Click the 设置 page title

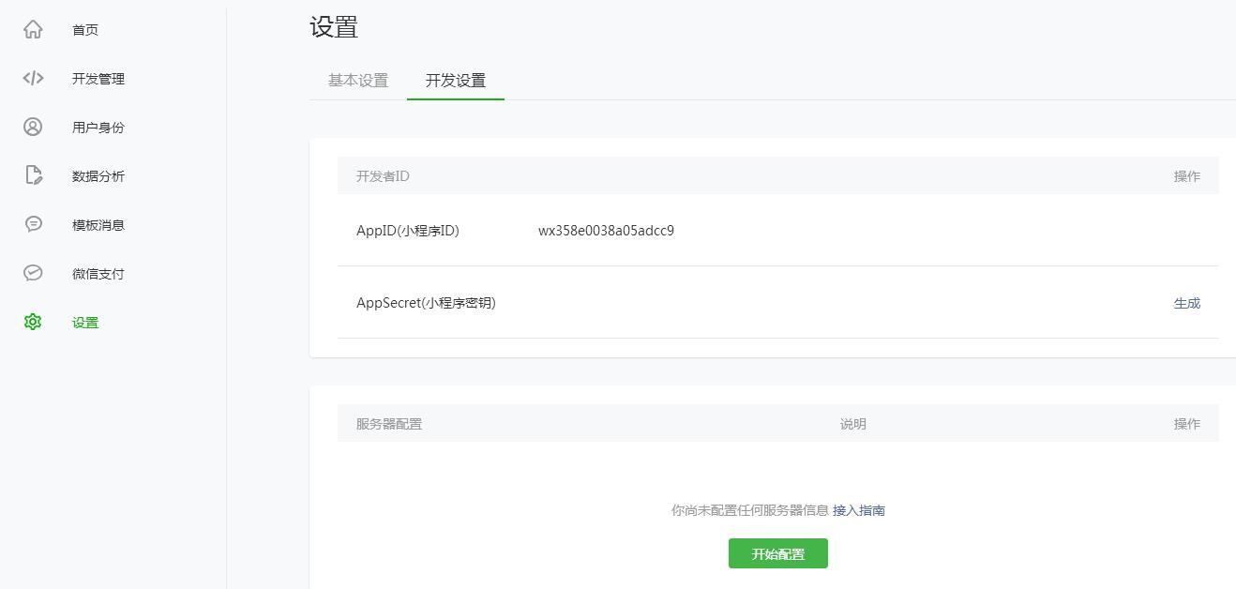pos(334,27)
